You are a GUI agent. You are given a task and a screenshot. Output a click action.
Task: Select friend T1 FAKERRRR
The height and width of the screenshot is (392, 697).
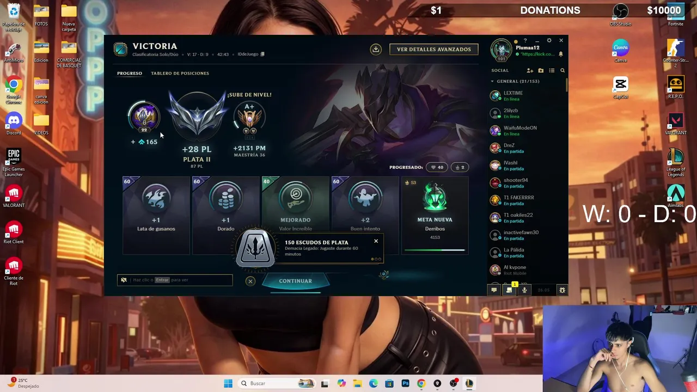pyautogui.click(x=525, y=200)
